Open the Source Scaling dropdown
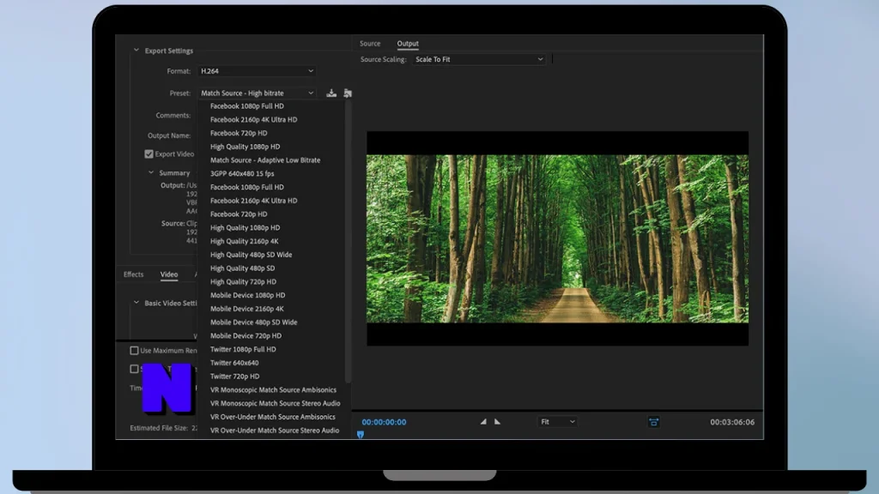Viewport: 879px width, 494px height. point(478,59)
